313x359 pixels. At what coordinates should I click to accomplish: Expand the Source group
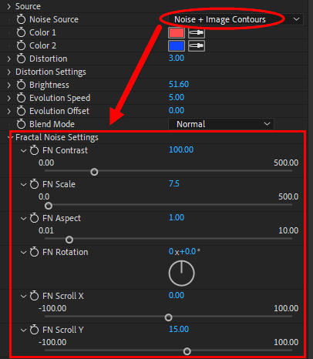(x=9, y=6)
